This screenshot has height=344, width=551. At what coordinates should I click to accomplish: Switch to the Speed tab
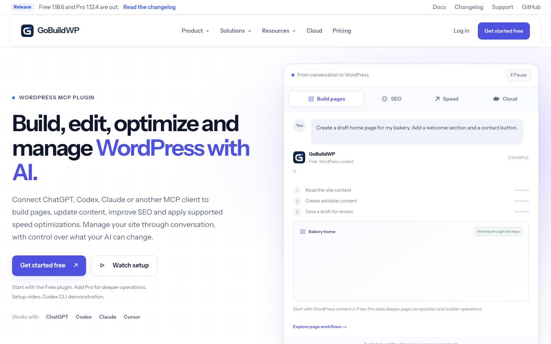pyautogui.click(x=446, y=99)
